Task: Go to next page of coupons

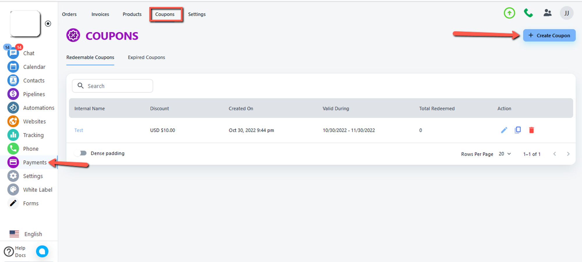Action: click(568, 154)
